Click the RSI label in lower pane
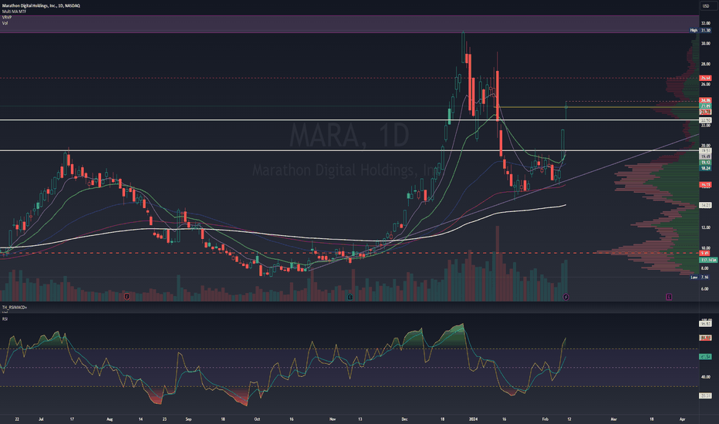Screen dimensions: 719x424 pyautogui.click(x=5, y=318)
